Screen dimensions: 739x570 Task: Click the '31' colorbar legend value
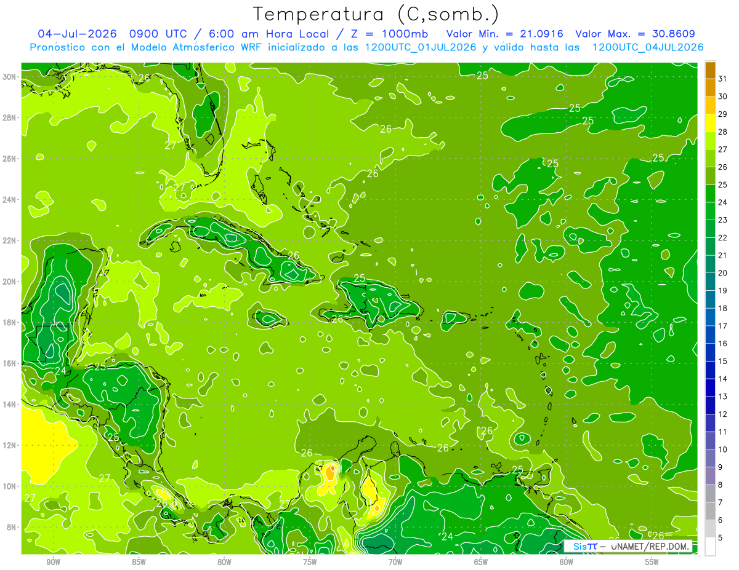pyautogui.click(x=723, y=79)
